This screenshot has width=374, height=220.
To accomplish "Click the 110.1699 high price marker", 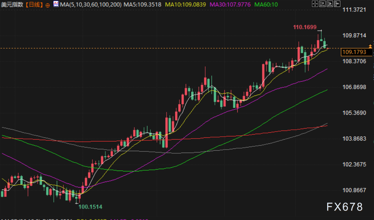I will [305, 27].
